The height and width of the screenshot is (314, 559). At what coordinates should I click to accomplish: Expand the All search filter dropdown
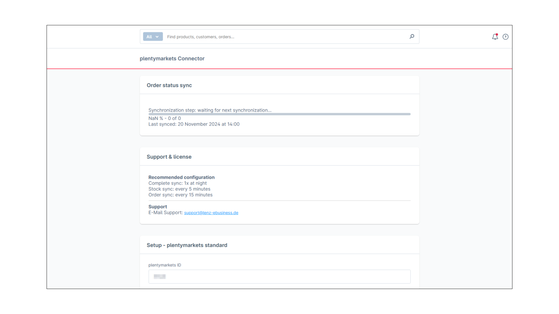pyautogui.click(x=153, y=37)
